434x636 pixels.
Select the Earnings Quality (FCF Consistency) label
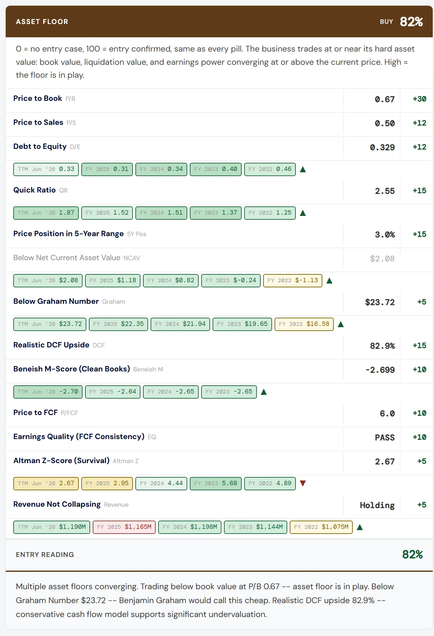coord(79,437)
